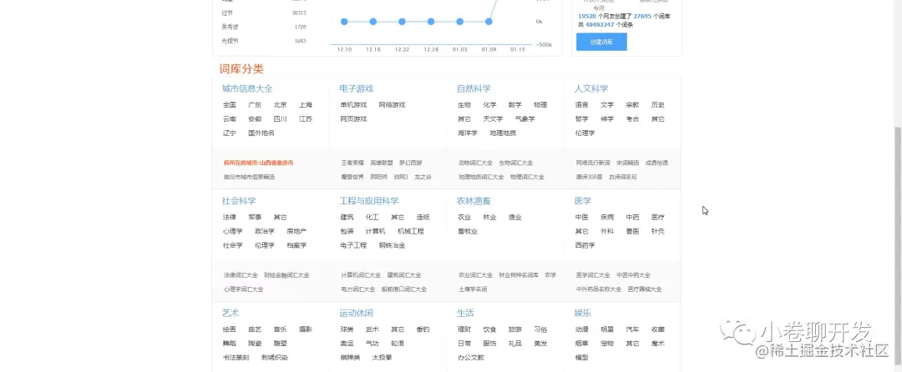Select the 计算机 subcategory
Screen dimensions: 902x372
tap(375, 231)
